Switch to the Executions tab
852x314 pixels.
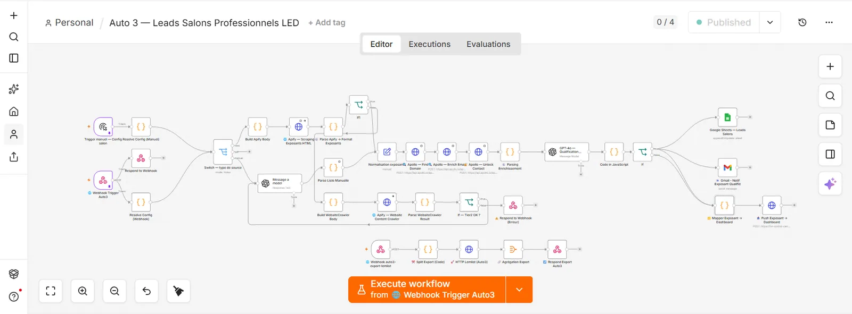(429, 44)
